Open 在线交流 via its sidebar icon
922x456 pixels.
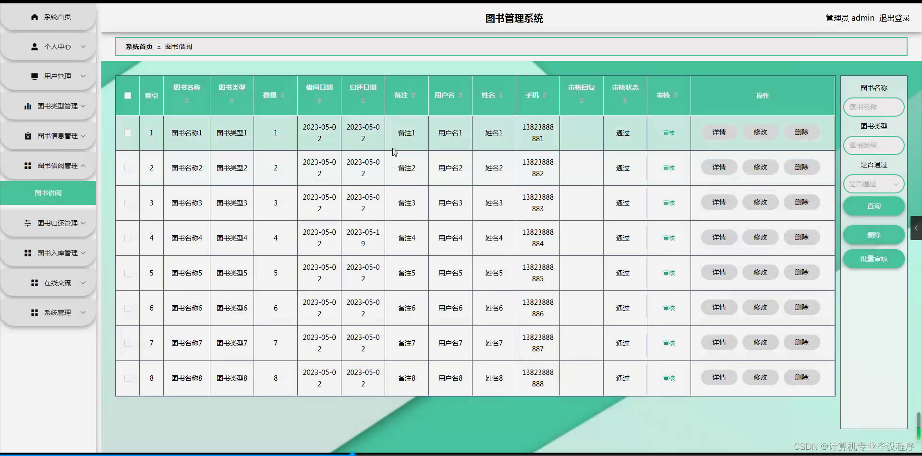coord(34,283)
